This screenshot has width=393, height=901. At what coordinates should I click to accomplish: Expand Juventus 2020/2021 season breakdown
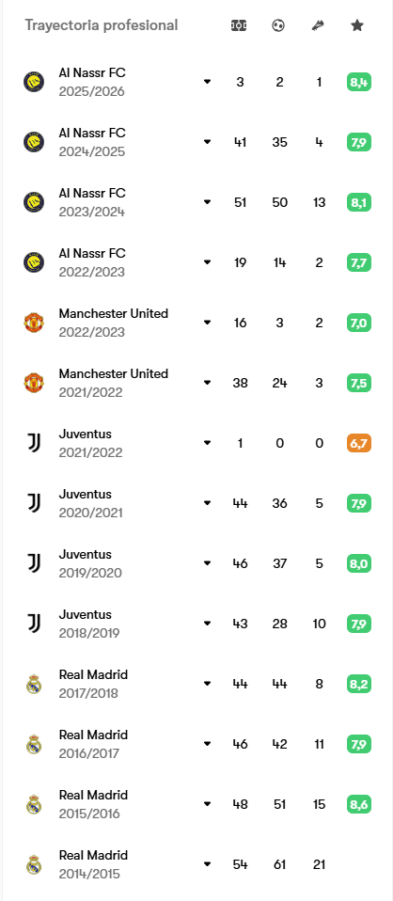[208, 503]
